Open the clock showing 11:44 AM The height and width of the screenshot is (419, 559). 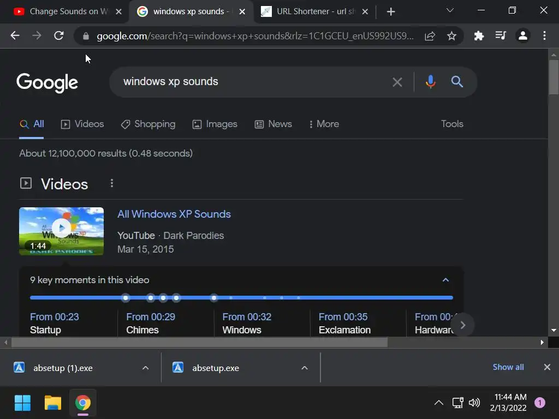[508, 402]
